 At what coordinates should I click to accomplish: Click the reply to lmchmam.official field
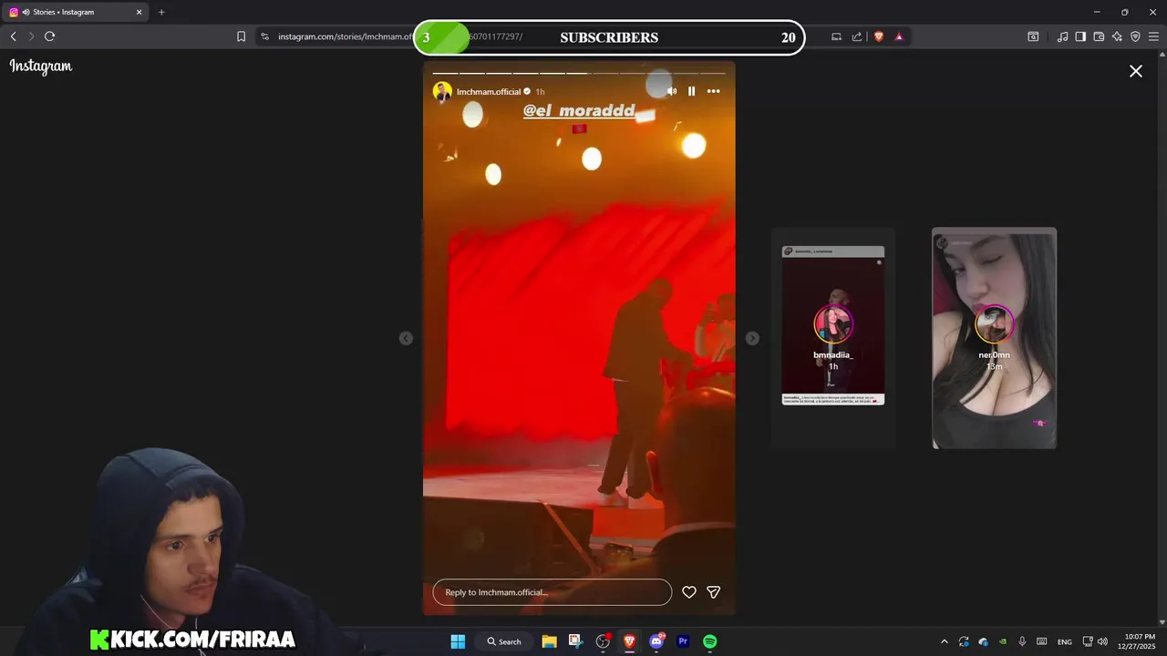553,592
